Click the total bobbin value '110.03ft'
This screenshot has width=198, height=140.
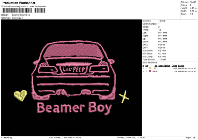click(x=162, y=59)
